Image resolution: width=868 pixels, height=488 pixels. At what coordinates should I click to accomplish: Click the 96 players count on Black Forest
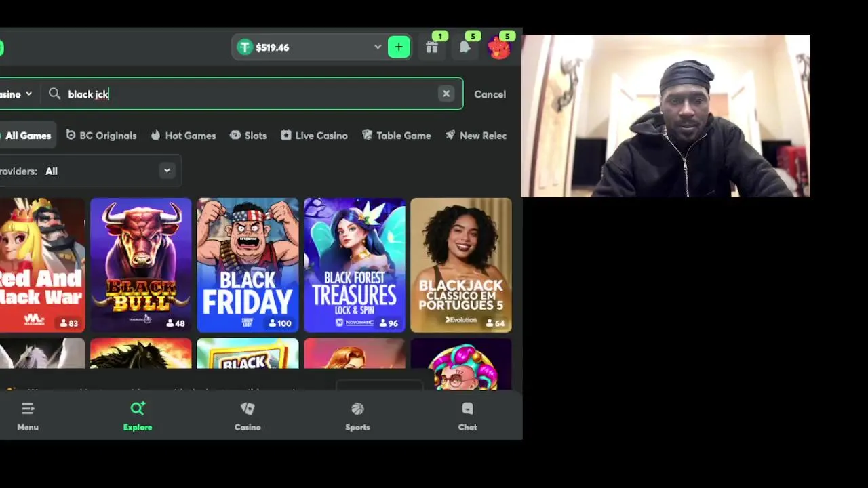click(388, 323)
